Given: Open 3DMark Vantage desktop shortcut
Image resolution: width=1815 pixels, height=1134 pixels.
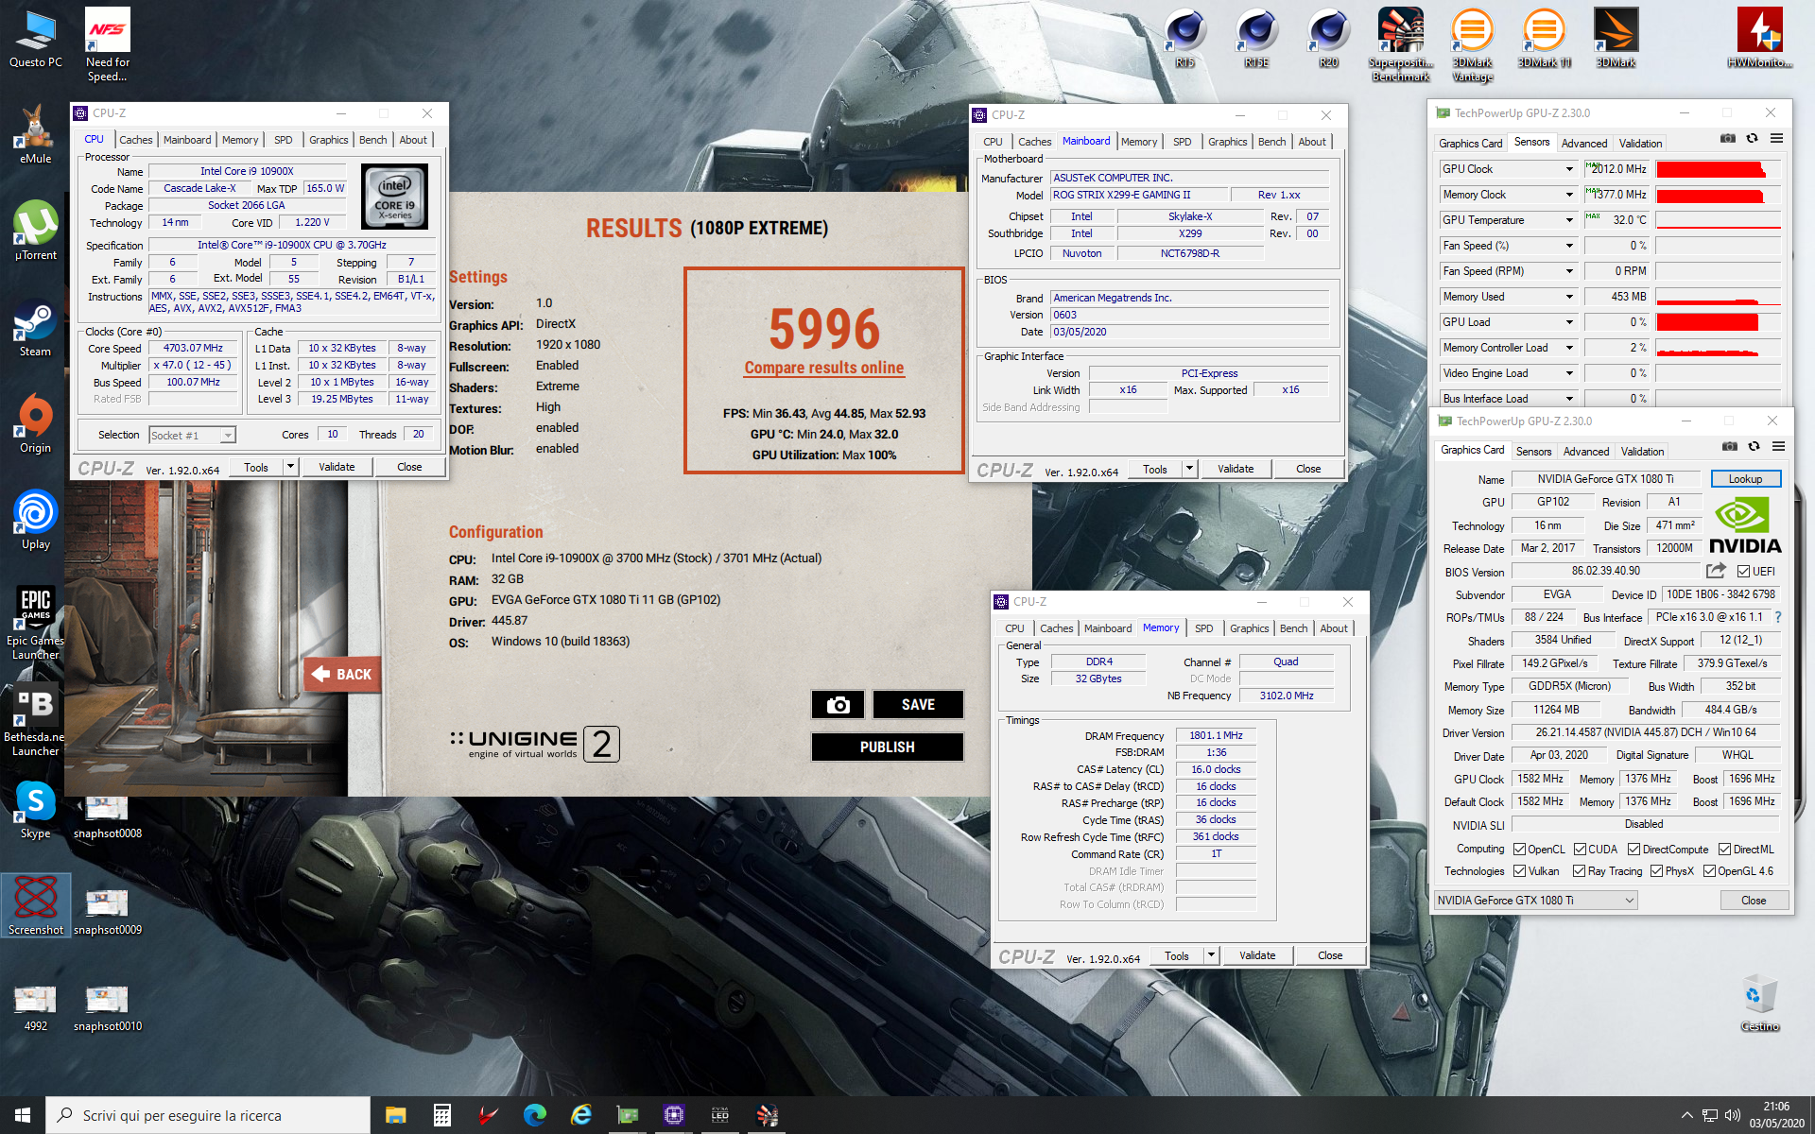Looking at the screenshot, I should pyautogui.click(x=1472, y=44).
